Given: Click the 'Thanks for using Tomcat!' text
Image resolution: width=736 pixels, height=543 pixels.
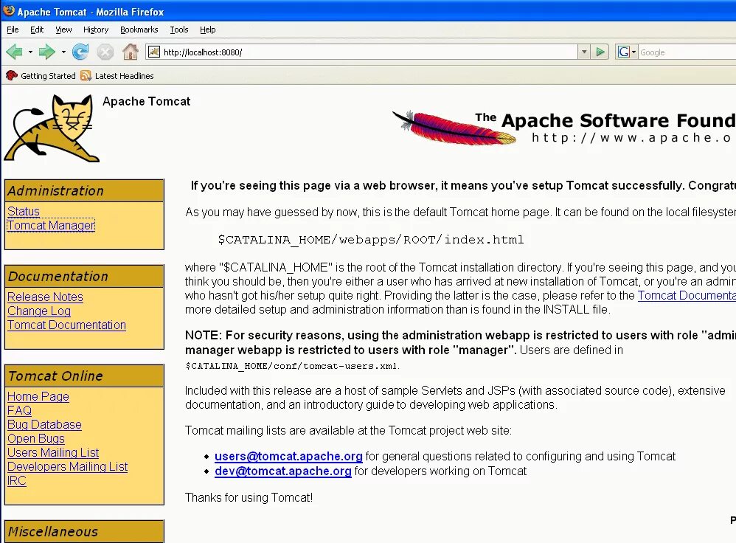Looking at the screenshot, I should coord(249,497).
